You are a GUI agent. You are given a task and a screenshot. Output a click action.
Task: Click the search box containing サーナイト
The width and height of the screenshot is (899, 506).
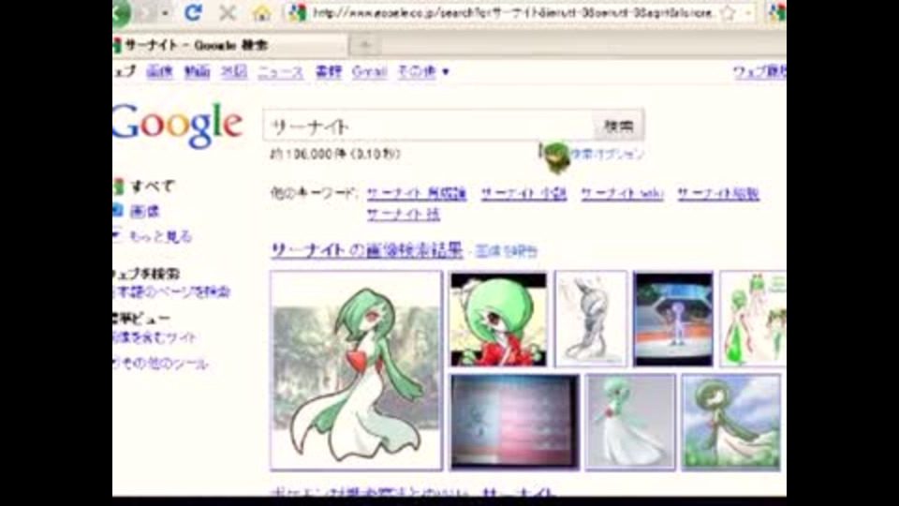428,126
